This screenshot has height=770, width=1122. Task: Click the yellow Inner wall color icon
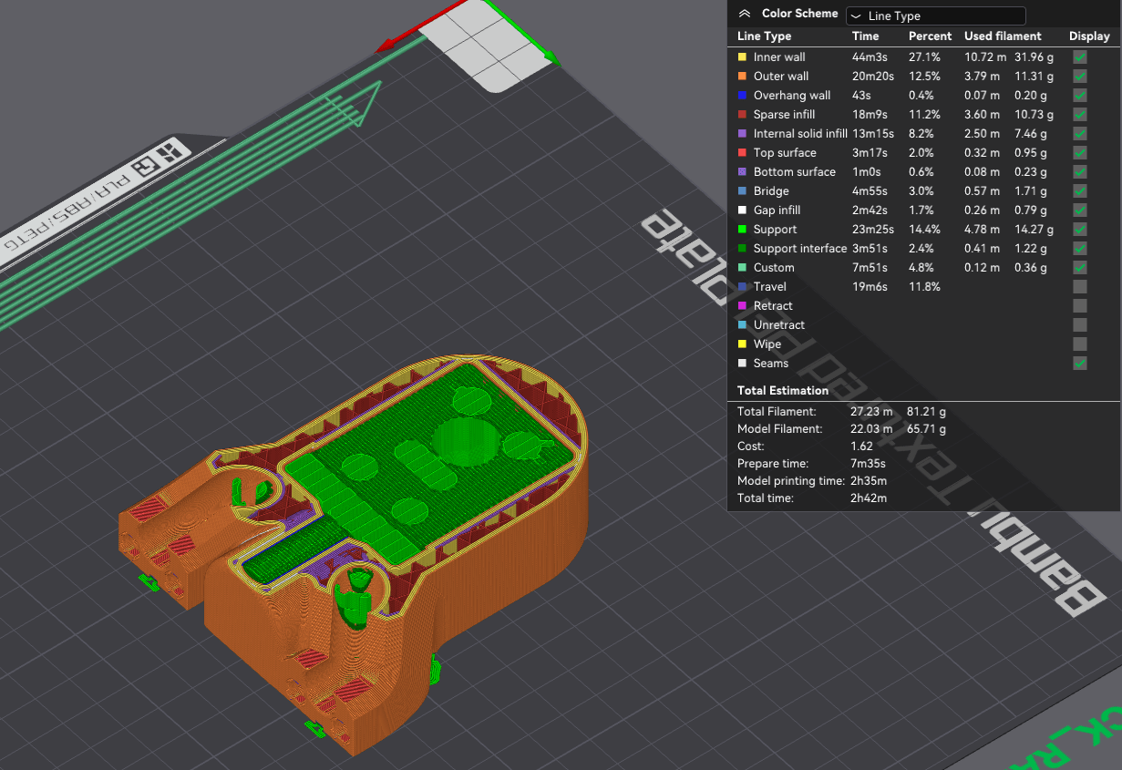click(742, 57)
